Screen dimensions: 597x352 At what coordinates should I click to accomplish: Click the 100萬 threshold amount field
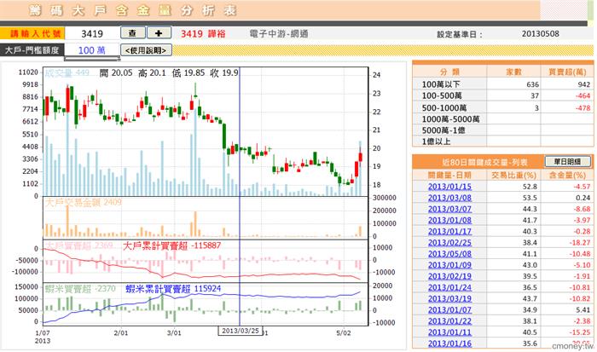point(92,50)
